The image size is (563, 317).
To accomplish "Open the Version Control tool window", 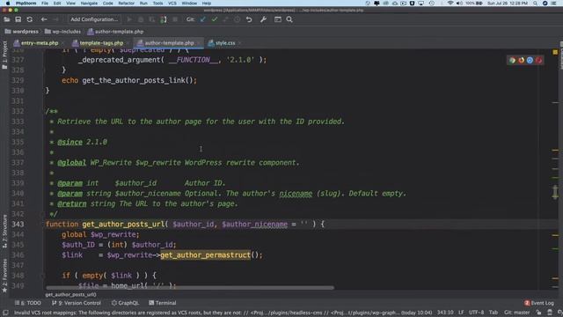I will coord(77,303).
